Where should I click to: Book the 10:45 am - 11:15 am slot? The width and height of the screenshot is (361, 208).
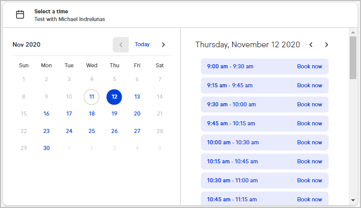pyautogui.click(x=310, y=199)
